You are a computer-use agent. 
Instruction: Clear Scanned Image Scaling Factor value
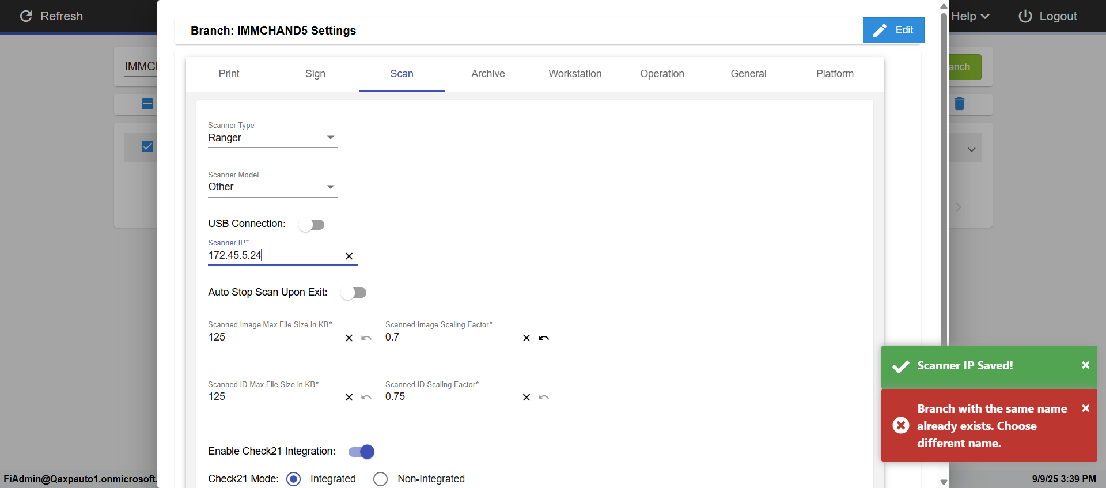527,338
